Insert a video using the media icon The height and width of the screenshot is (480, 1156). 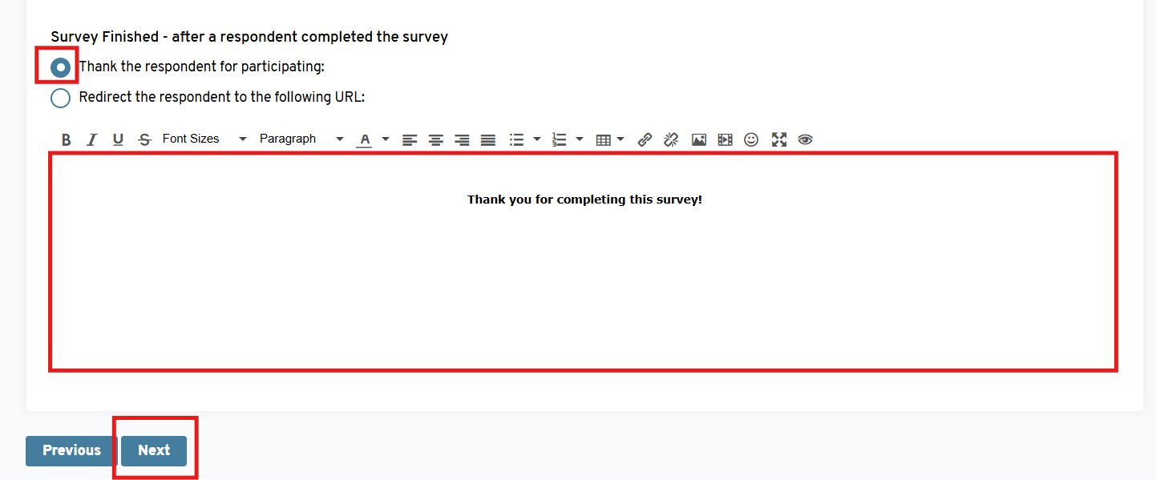click(725, 139)
